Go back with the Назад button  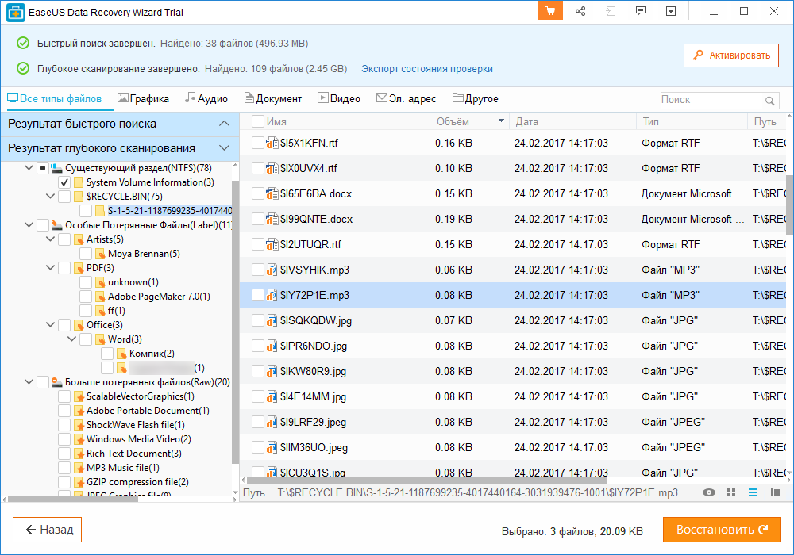pos(47,530)
